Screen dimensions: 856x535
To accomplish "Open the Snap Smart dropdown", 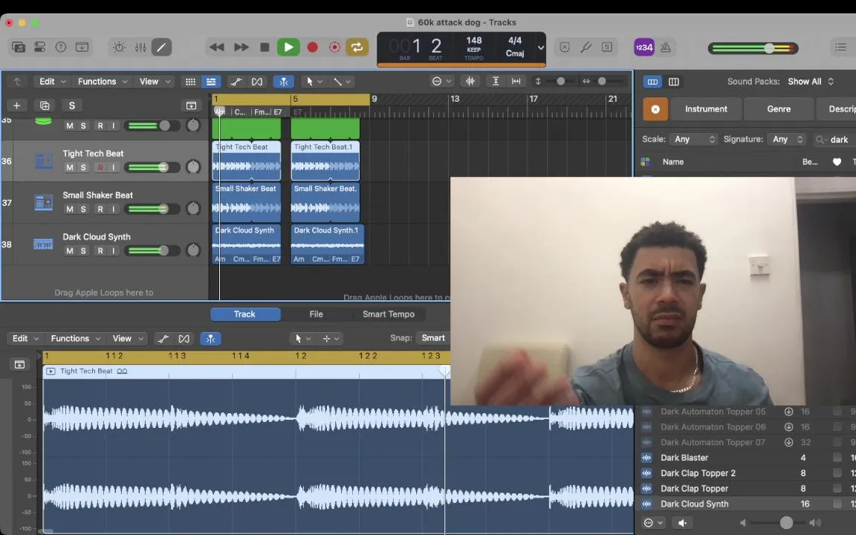I will point(433,338).
